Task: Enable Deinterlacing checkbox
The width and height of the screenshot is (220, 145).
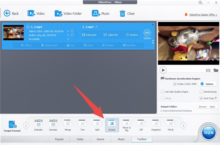Action: pyautogui.click(x=201, y=91)
